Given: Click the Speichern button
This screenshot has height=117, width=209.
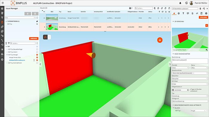Looking at the screenshot, I should point(203,17).
